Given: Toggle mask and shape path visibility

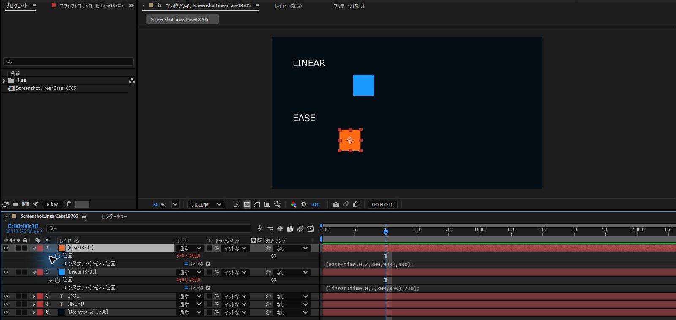Looking at the screenshot, I should [257, 205].
